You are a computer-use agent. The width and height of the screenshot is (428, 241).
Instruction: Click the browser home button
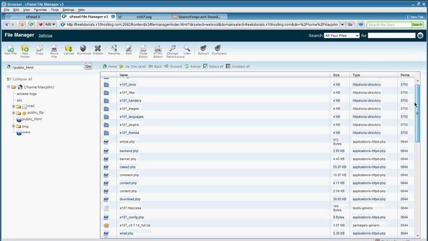point(22,25)
